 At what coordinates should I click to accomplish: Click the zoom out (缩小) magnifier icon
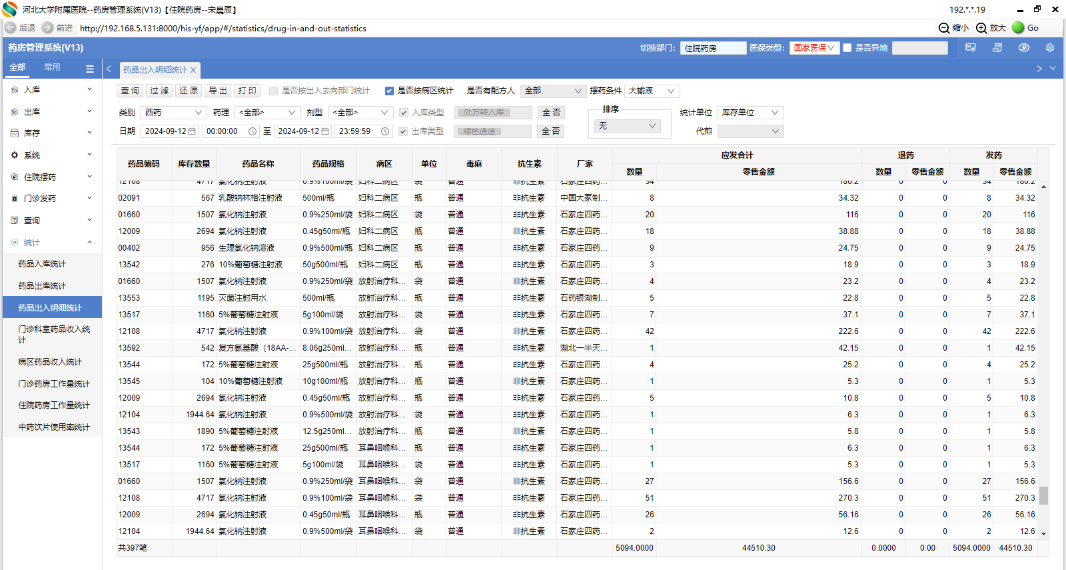[x=944, y=28]
